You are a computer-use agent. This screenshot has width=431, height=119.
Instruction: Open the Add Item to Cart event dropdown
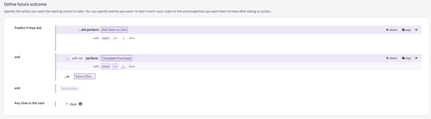coord(114,30)
